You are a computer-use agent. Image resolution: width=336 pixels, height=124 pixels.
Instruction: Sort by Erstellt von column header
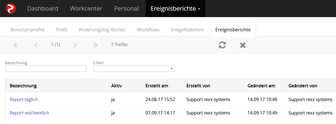[198, 86]
